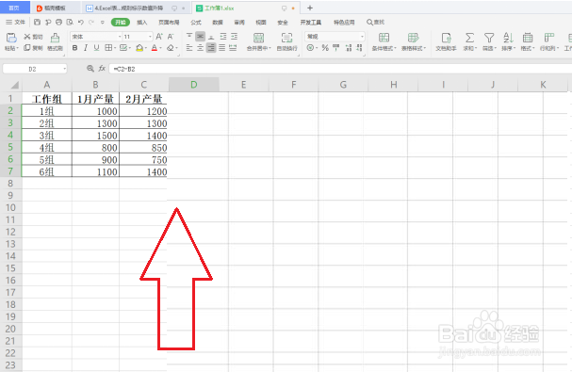The height and width of the screenshot is (372, 572).
Task: Open the File (文件) menu
Action: [x=16, y=23]
